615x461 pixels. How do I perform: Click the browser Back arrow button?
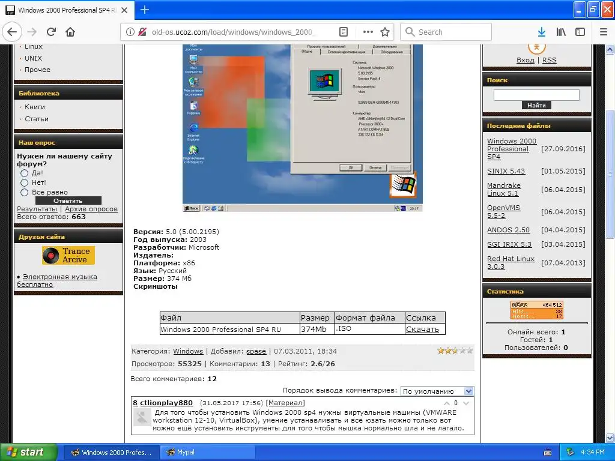[12, 32]
